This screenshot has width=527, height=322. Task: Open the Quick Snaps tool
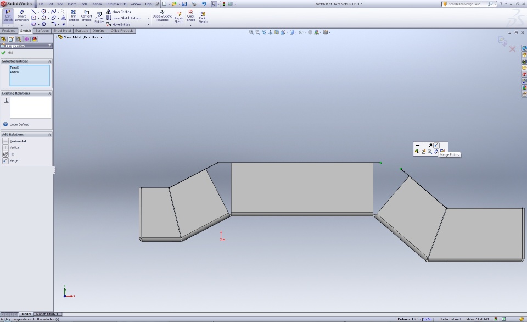191,15
